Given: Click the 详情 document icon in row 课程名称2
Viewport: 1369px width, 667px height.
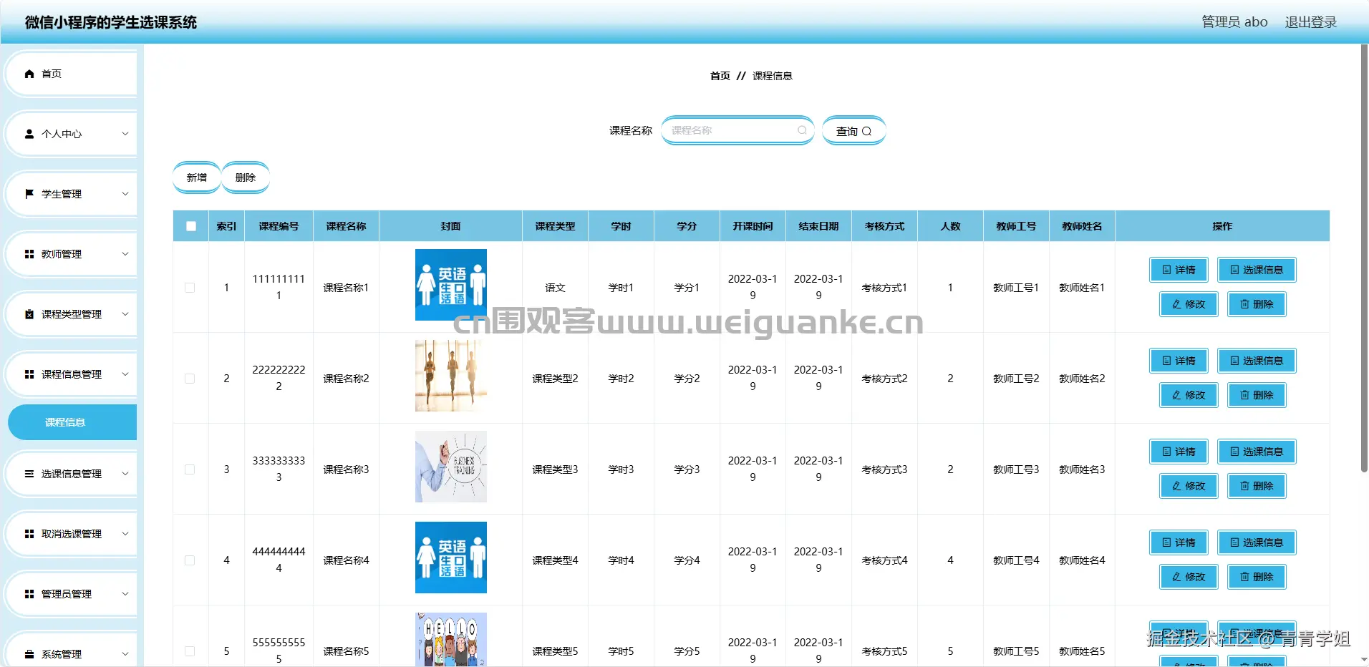Looking at the screenshot, I should click(1166, 361).
